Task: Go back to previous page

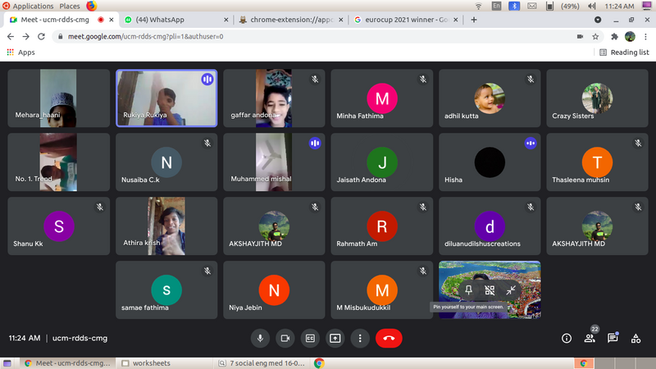Action: 11,36
